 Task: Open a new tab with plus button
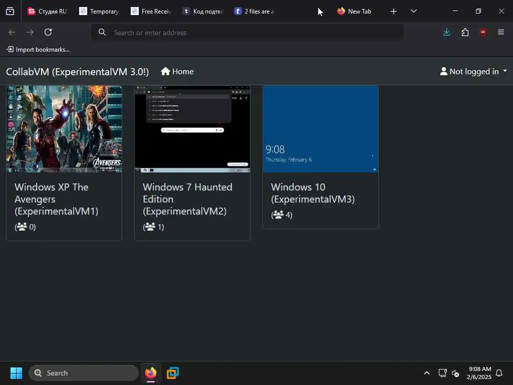[394, 12]
